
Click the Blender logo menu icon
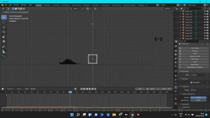(2, 5)
